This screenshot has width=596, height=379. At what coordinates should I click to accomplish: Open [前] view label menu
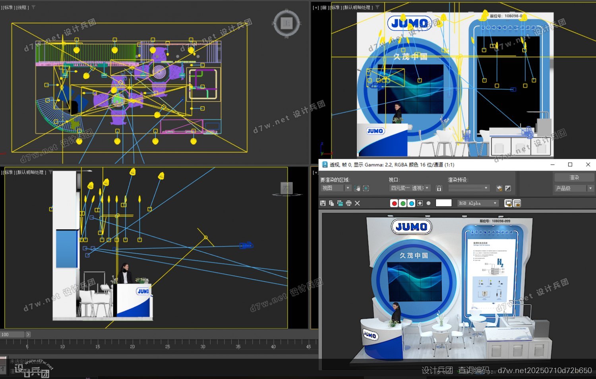(324, 7)
